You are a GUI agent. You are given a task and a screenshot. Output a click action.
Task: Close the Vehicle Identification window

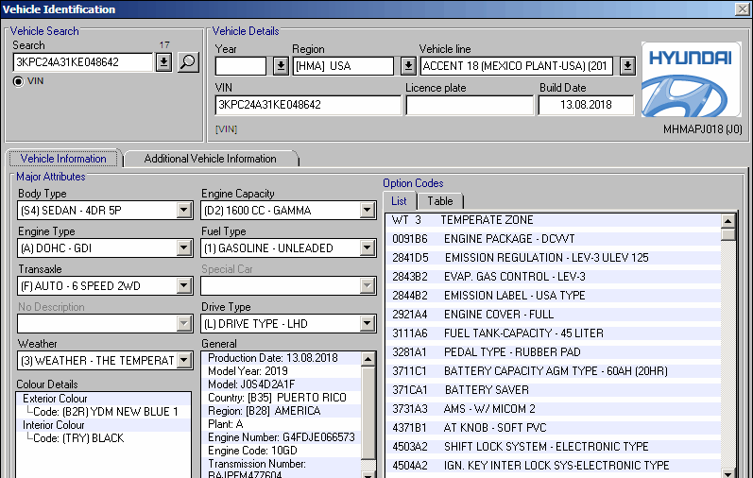coord(743,9)
